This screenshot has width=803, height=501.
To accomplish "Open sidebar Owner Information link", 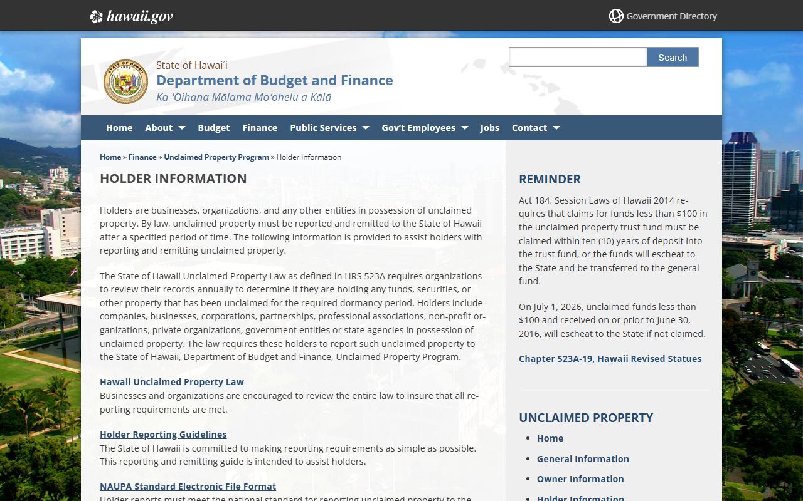I will [580, 479].
